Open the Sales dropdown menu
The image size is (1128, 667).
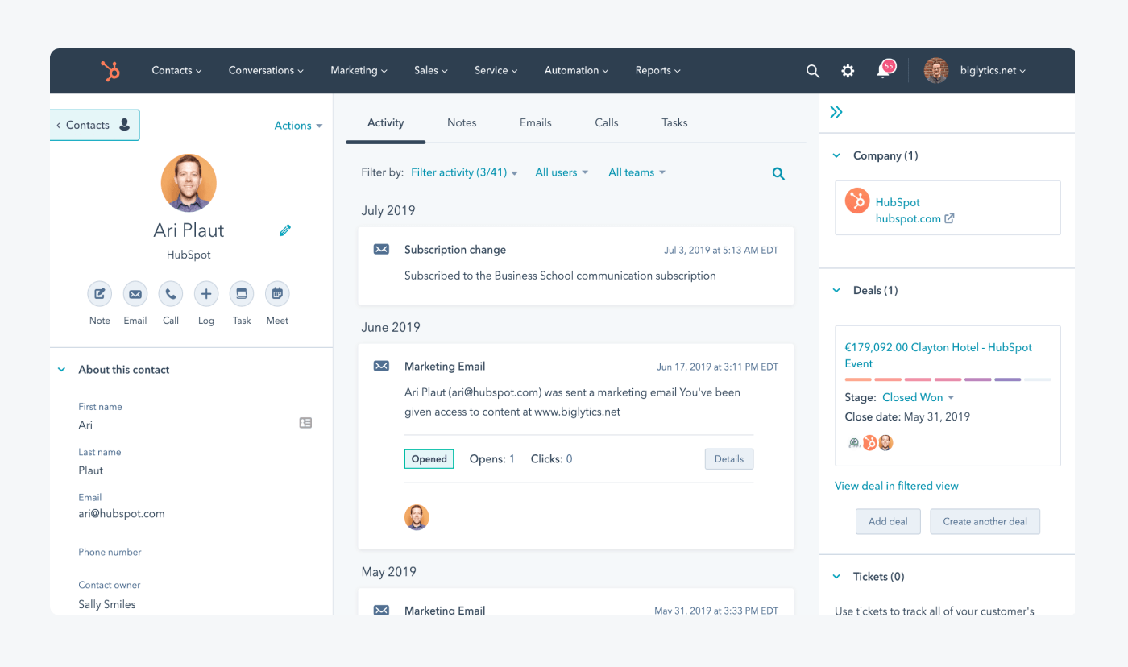430,71
